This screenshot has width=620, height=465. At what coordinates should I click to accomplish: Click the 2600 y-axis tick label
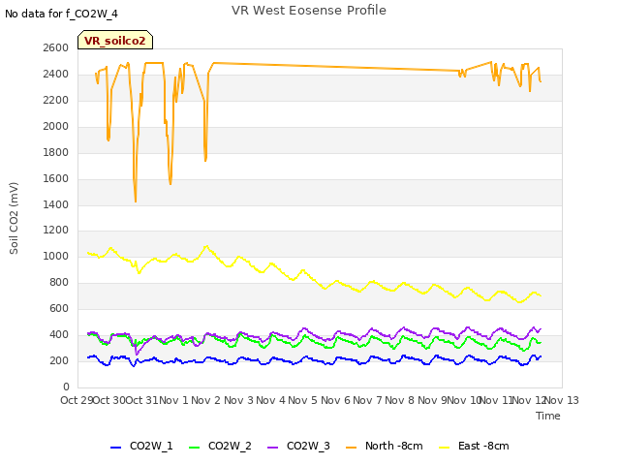point(56,47)
